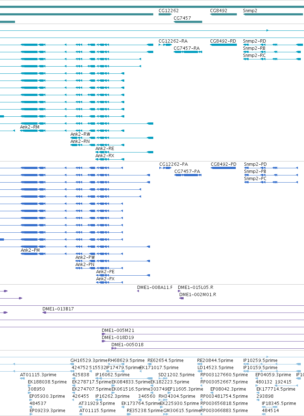Screen dimensions: 304x416
Task: Select protein Snmp2-PD
Action: (271, 168)
